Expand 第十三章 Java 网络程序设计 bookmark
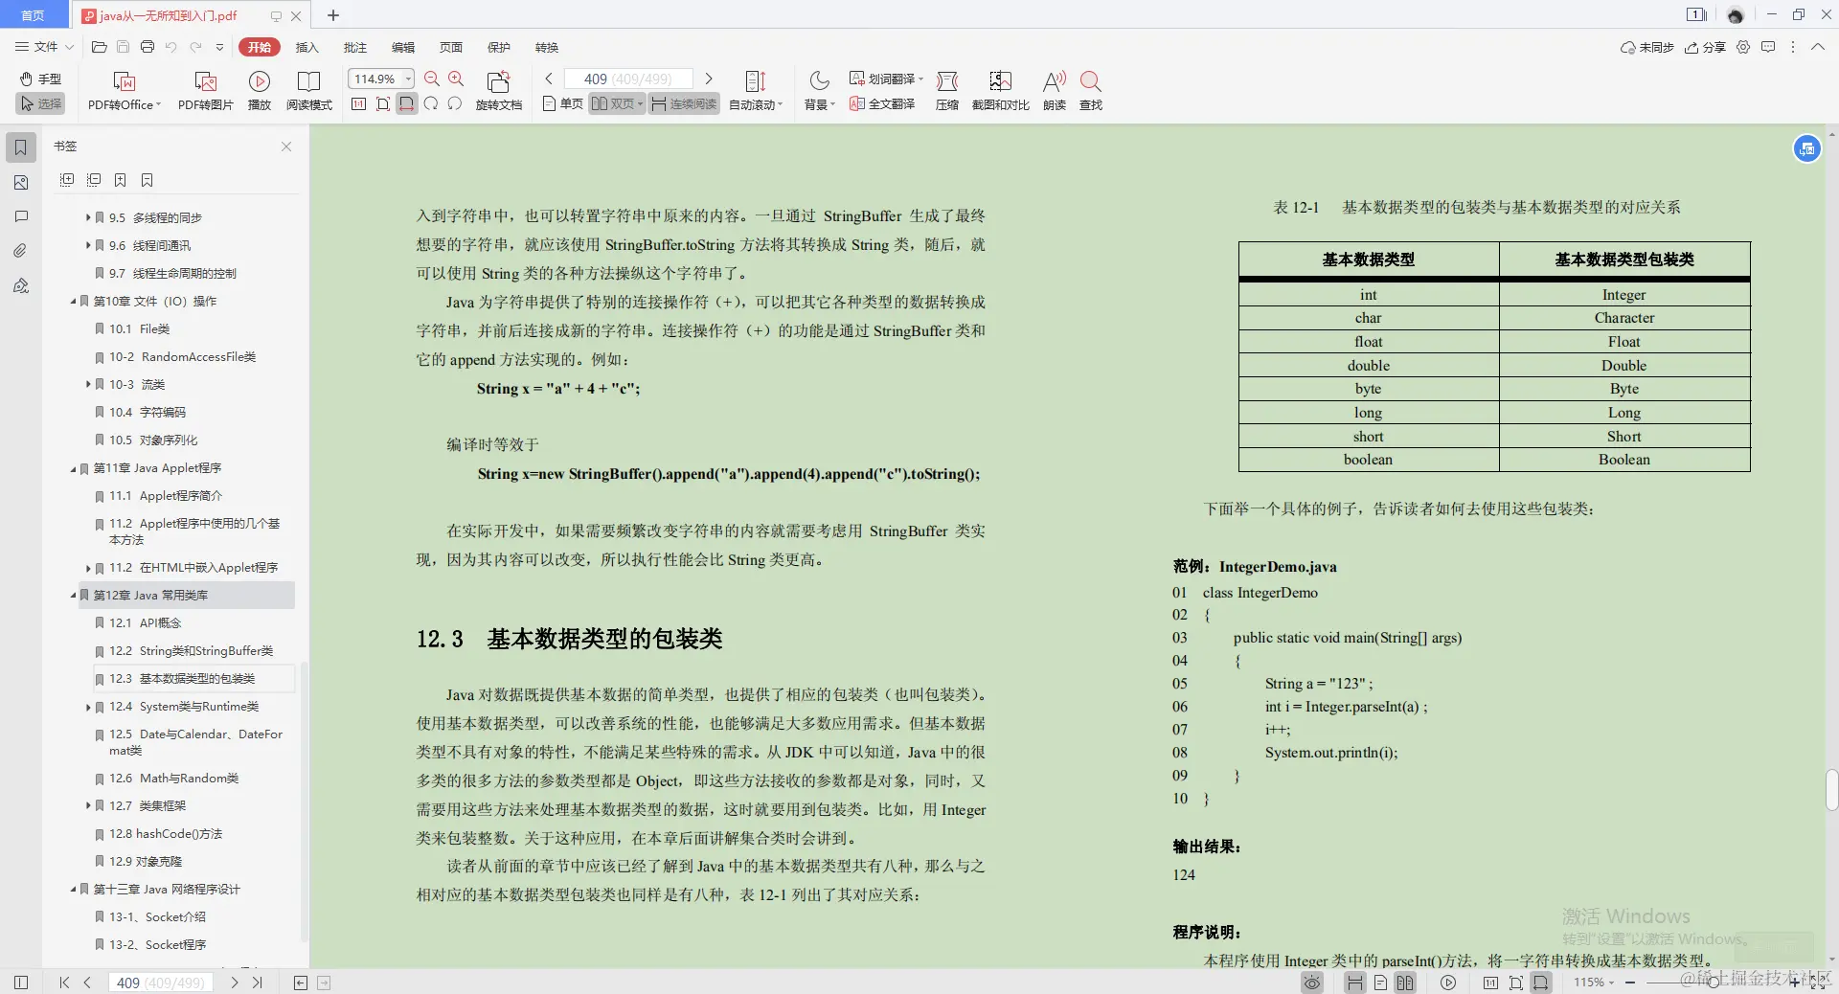 click(x=75, y=889)
